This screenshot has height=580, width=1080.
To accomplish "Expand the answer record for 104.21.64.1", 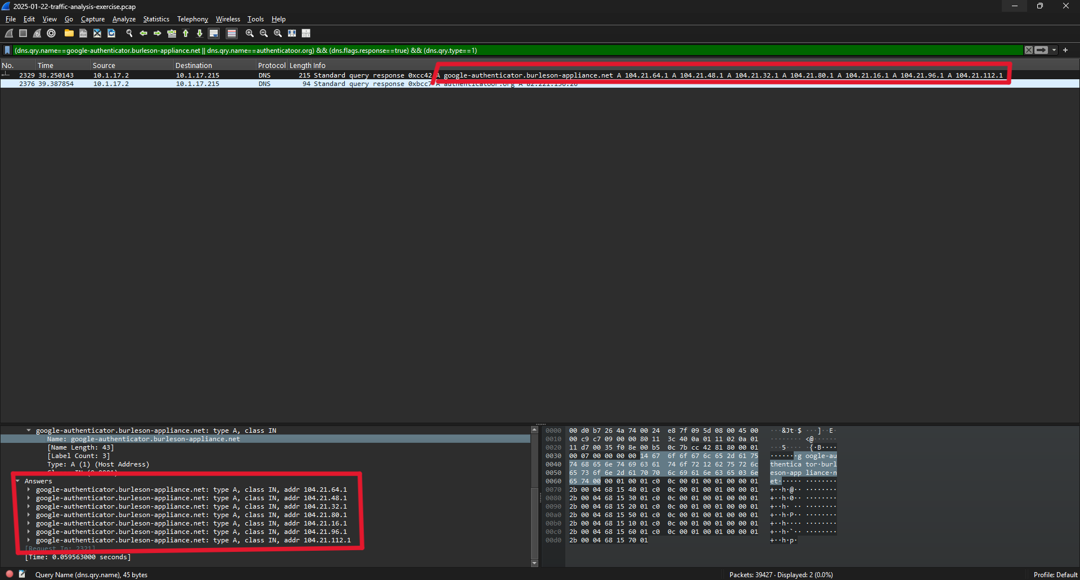I will pyautogui.click(x=29, y=490).
